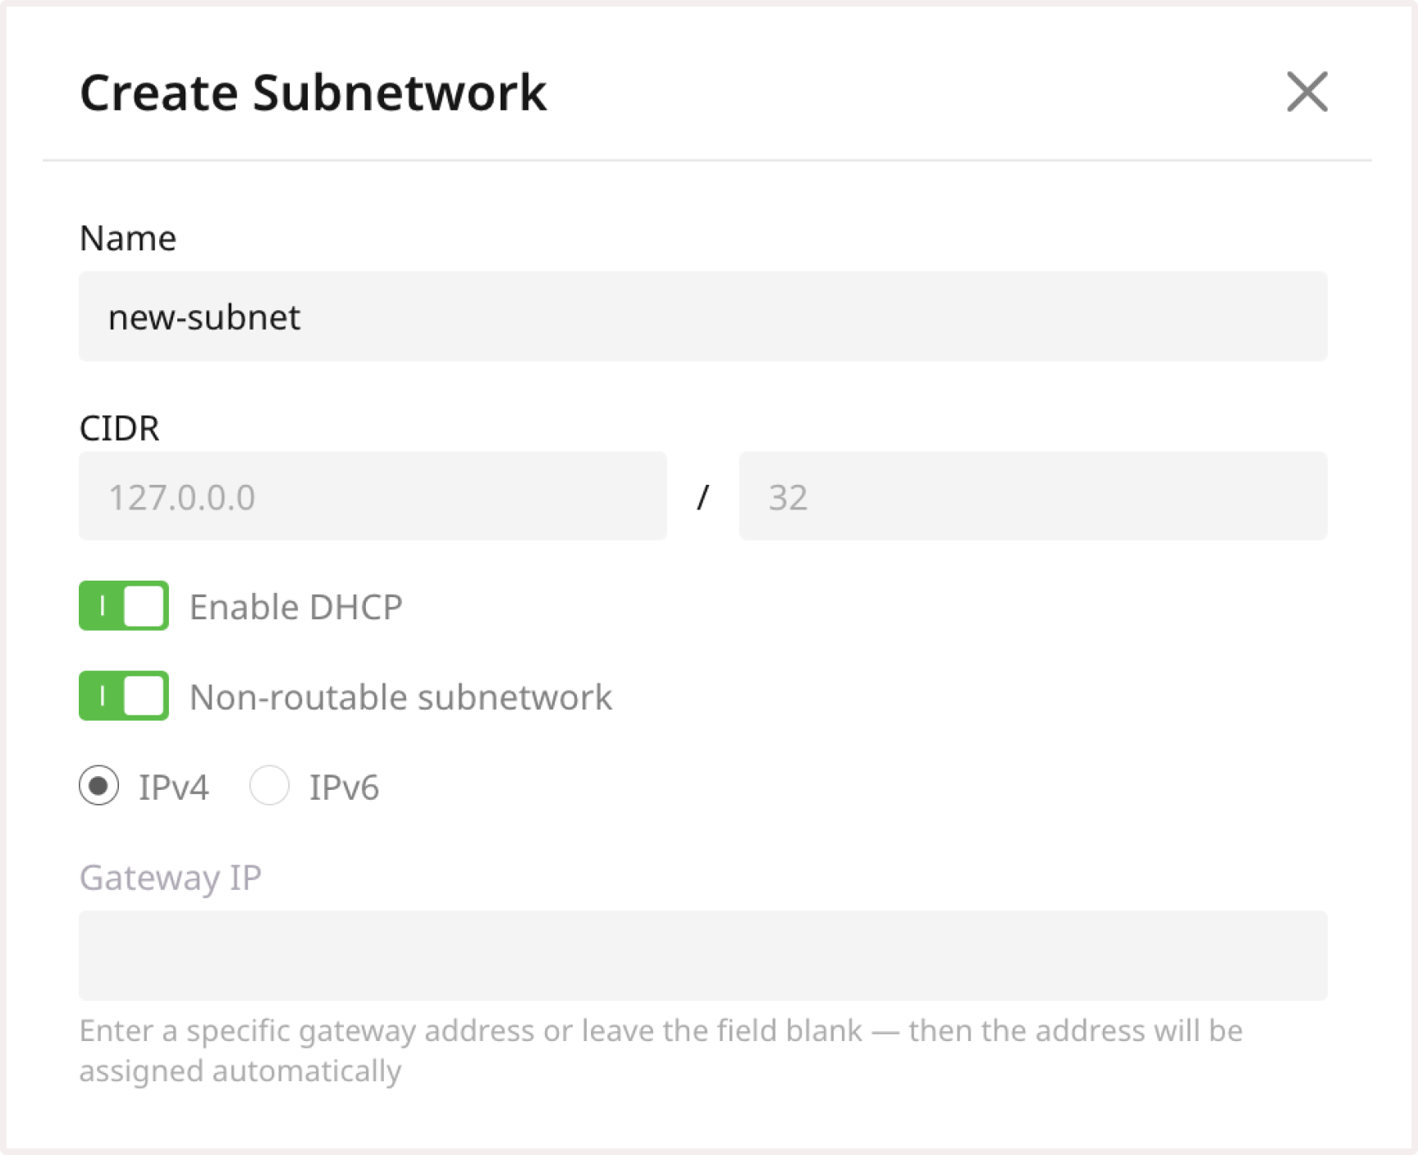Click the Enable DHCP text label
Image resolution: width=1418 pixels, height=1155 pixels.
pos(296,606)
